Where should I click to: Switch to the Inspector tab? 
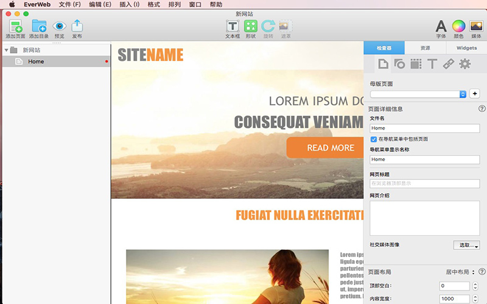384,48
